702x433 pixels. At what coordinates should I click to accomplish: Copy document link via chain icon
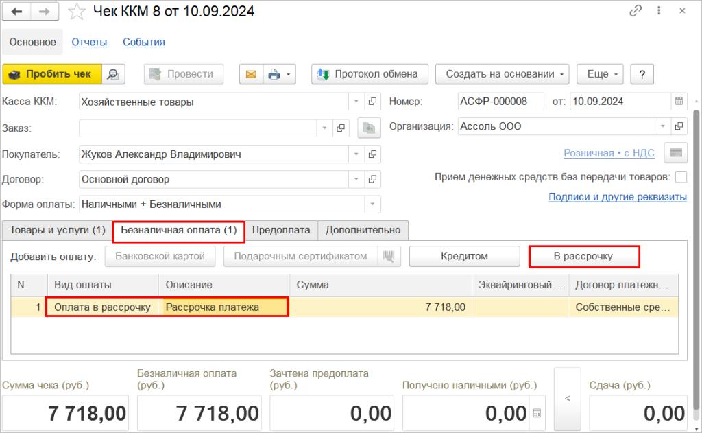(x=636, y=12)
